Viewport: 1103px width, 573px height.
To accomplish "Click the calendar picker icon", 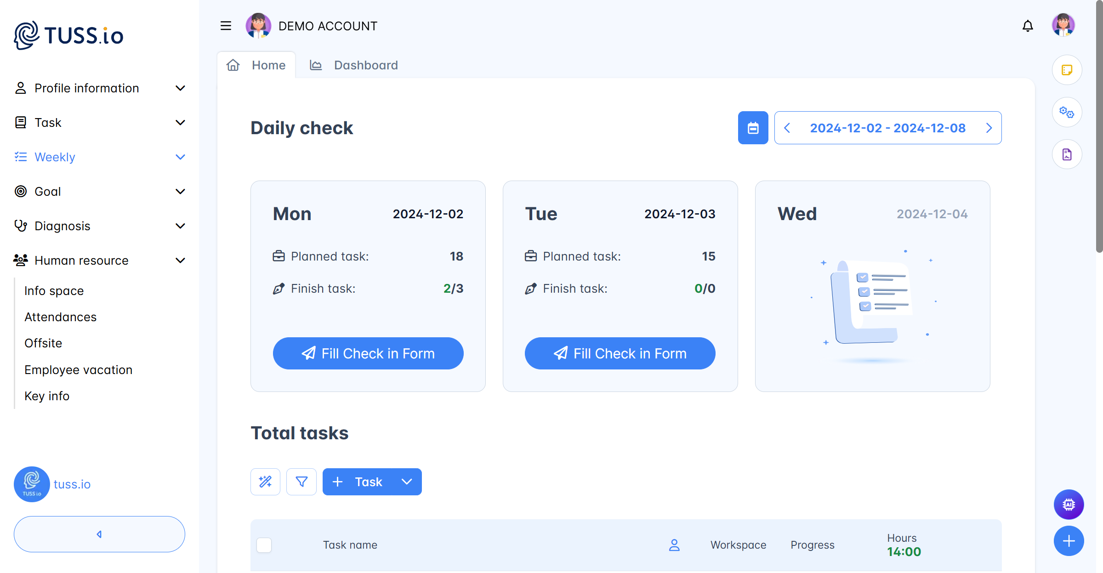I will point(753,128).
